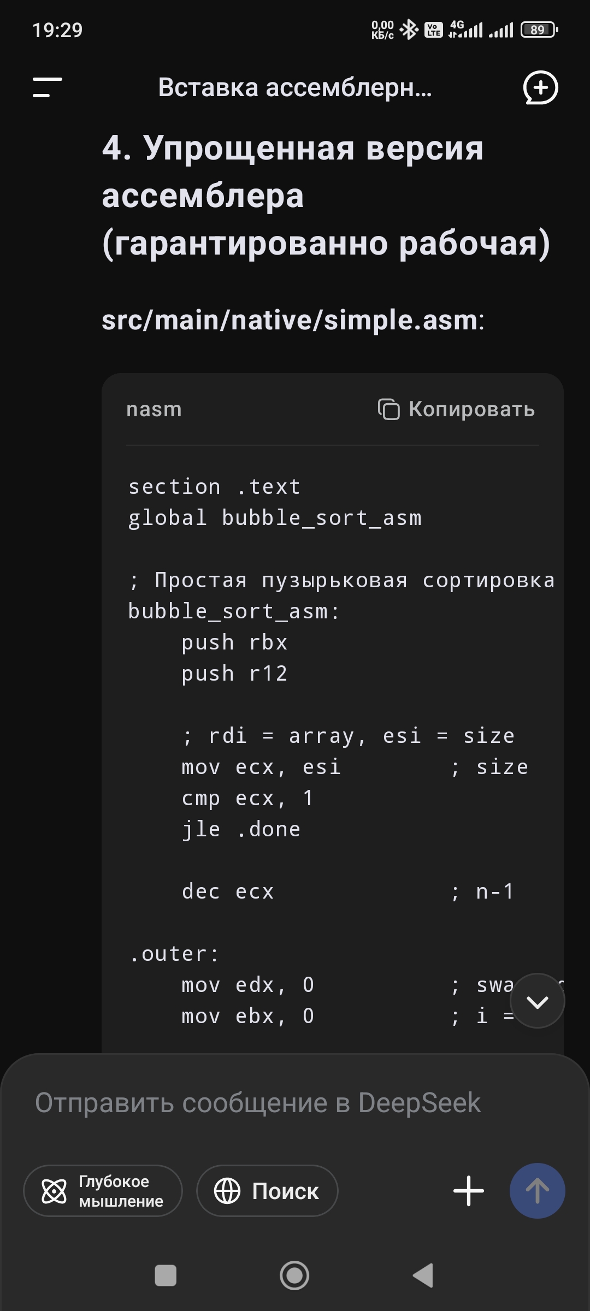Type in the Отправить сообщение в DeepSeek field
The height and width of the screenshot is (1311, 590).
pyautogui.click(x=258, y=1102)
